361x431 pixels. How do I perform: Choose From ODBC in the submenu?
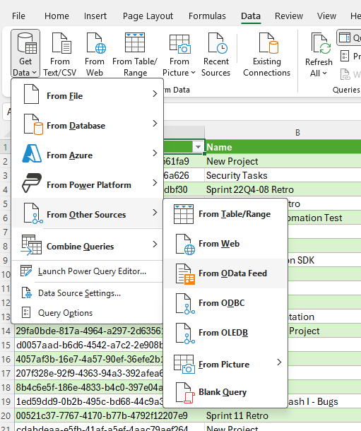(225, 303)
